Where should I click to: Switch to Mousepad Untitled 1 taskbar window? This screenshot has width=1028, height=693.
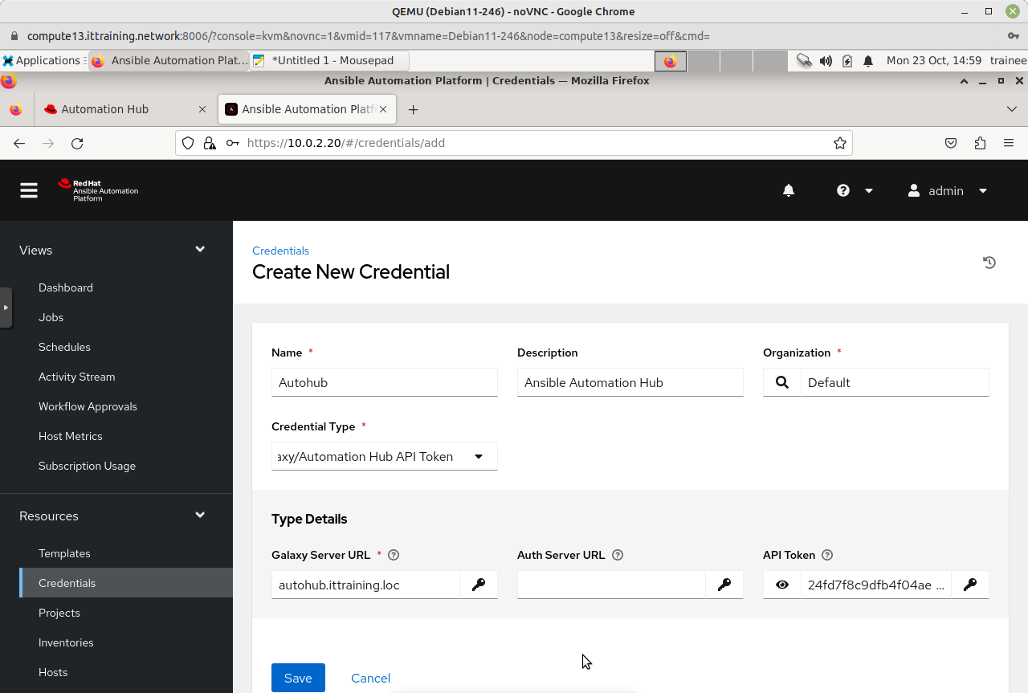(329, 60)
